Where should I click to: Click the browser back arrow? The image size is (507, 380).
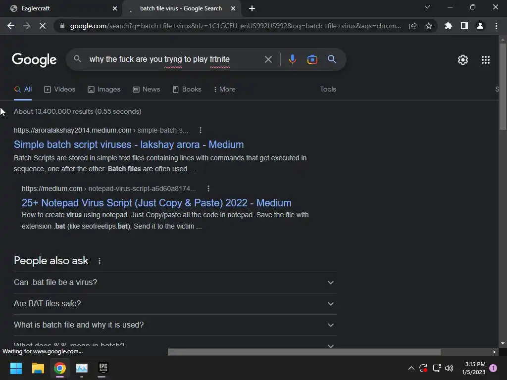point(11,26)
